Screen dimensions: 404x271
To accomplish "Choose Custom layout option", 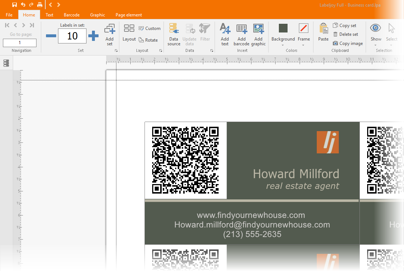I will [x=149, y=28].
